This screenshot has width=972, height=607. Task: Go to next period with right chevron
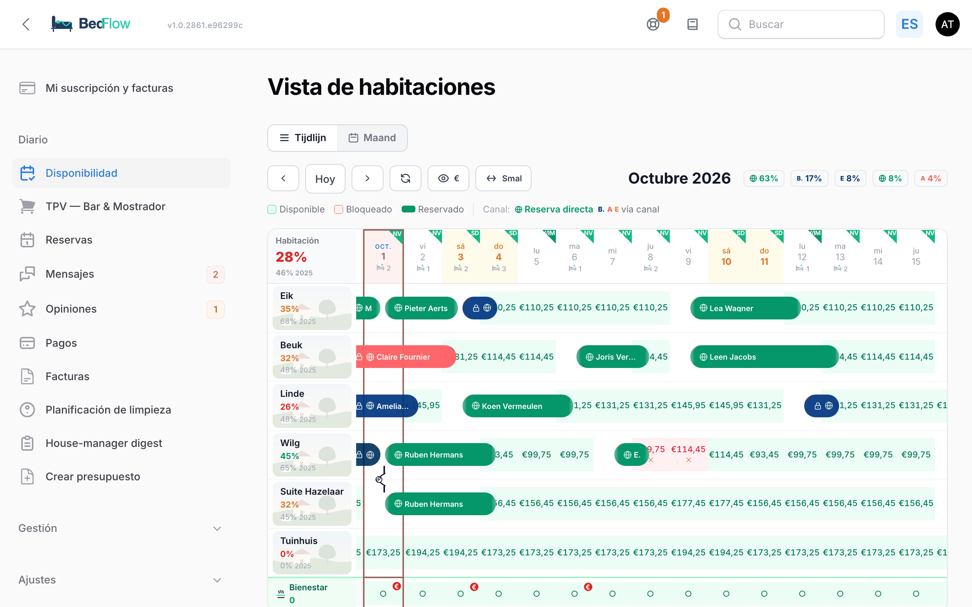coord(367,178)
